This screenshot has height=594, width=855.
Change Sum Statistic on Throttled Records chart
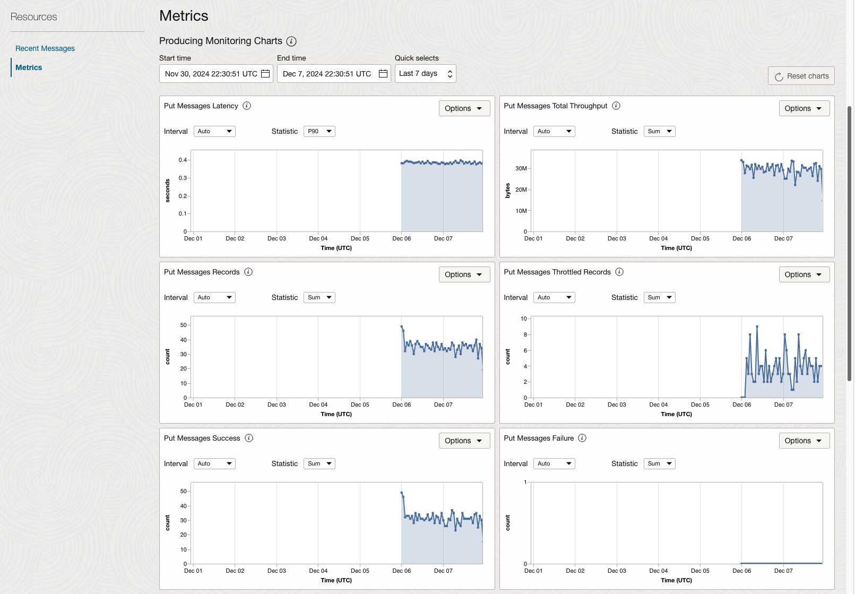(660, 297)
